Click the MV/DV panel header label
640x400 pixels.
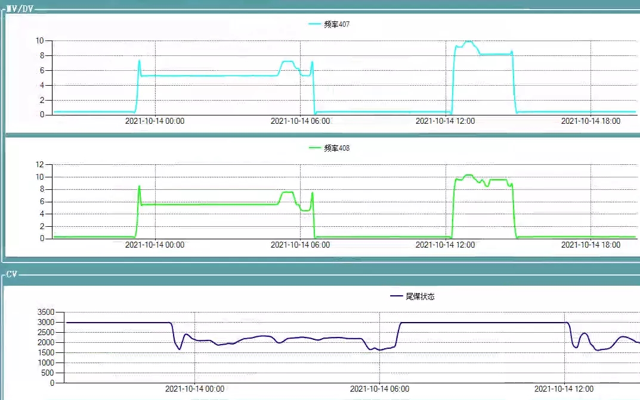tap(19, 10)
